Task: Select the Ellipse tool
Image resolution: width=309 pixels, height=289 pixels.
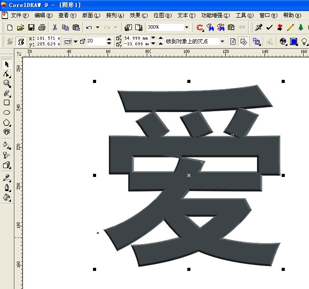Action: point(7,113)
